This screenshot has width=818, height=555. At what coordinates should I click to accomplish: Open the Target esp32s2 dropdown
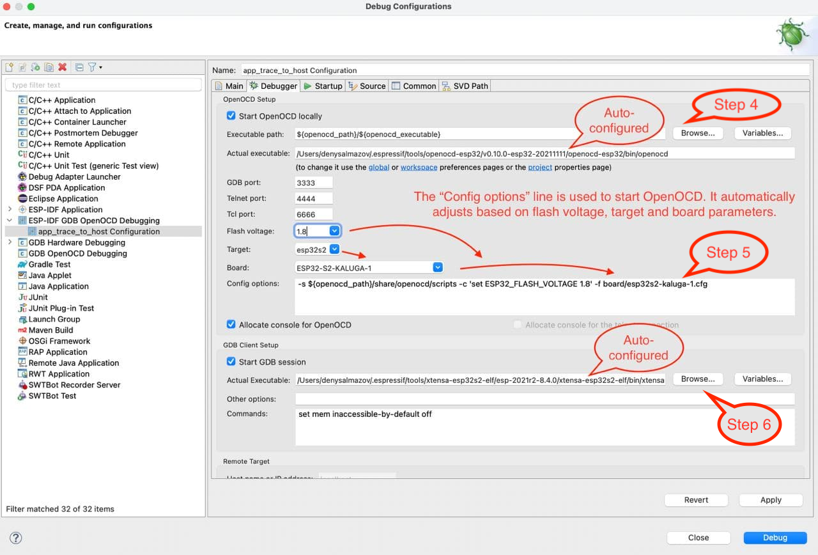click(x=334, y=249)
